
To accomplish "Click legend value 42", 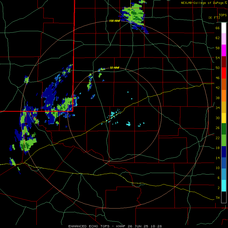I will (218, 88).
